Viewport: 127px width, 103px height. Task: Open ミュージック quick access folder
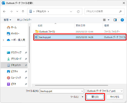coord(14,78)
